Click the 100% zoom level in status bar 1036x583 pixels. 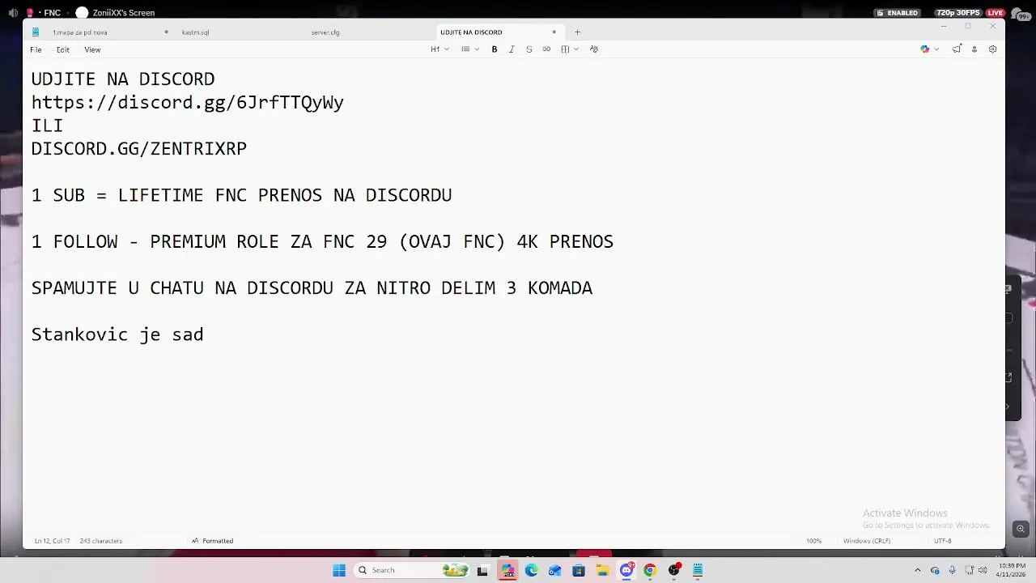(x=813, y=541)
